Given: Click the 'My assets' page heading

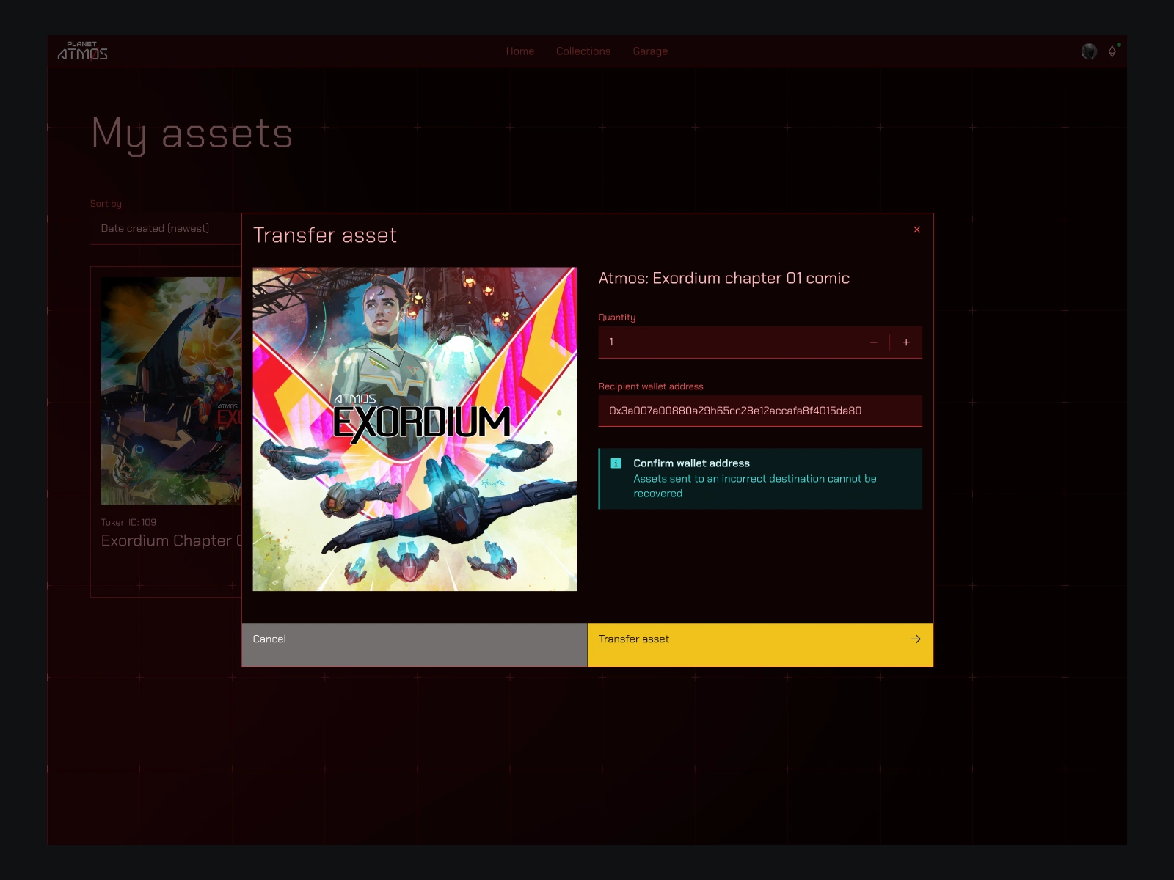Looking at the screenshot, I should 192,135.
